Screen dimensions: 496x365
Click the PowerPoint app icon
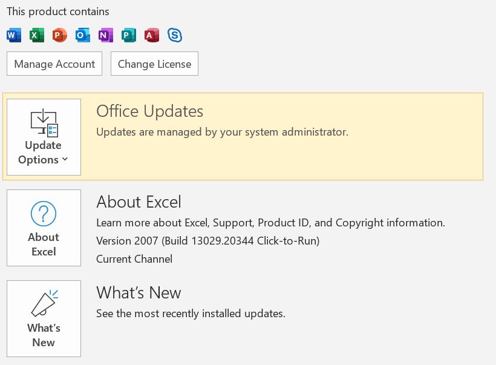[59, 35]
